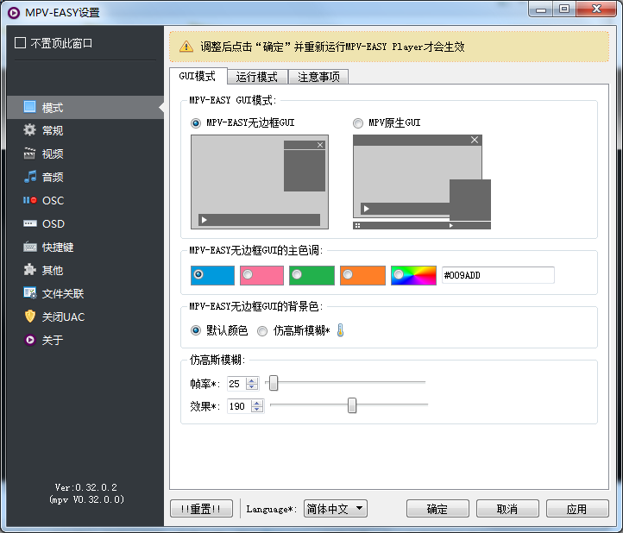Open the Language dropdown 简体中文

click(335, 509)
